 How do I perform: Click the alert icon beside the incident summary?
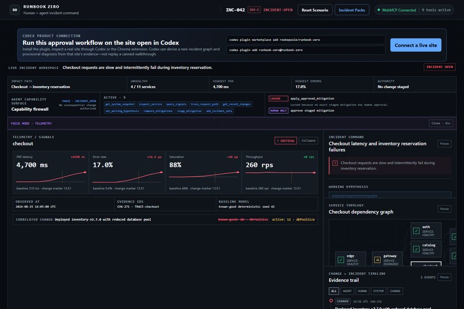click(x=335, y=163)
